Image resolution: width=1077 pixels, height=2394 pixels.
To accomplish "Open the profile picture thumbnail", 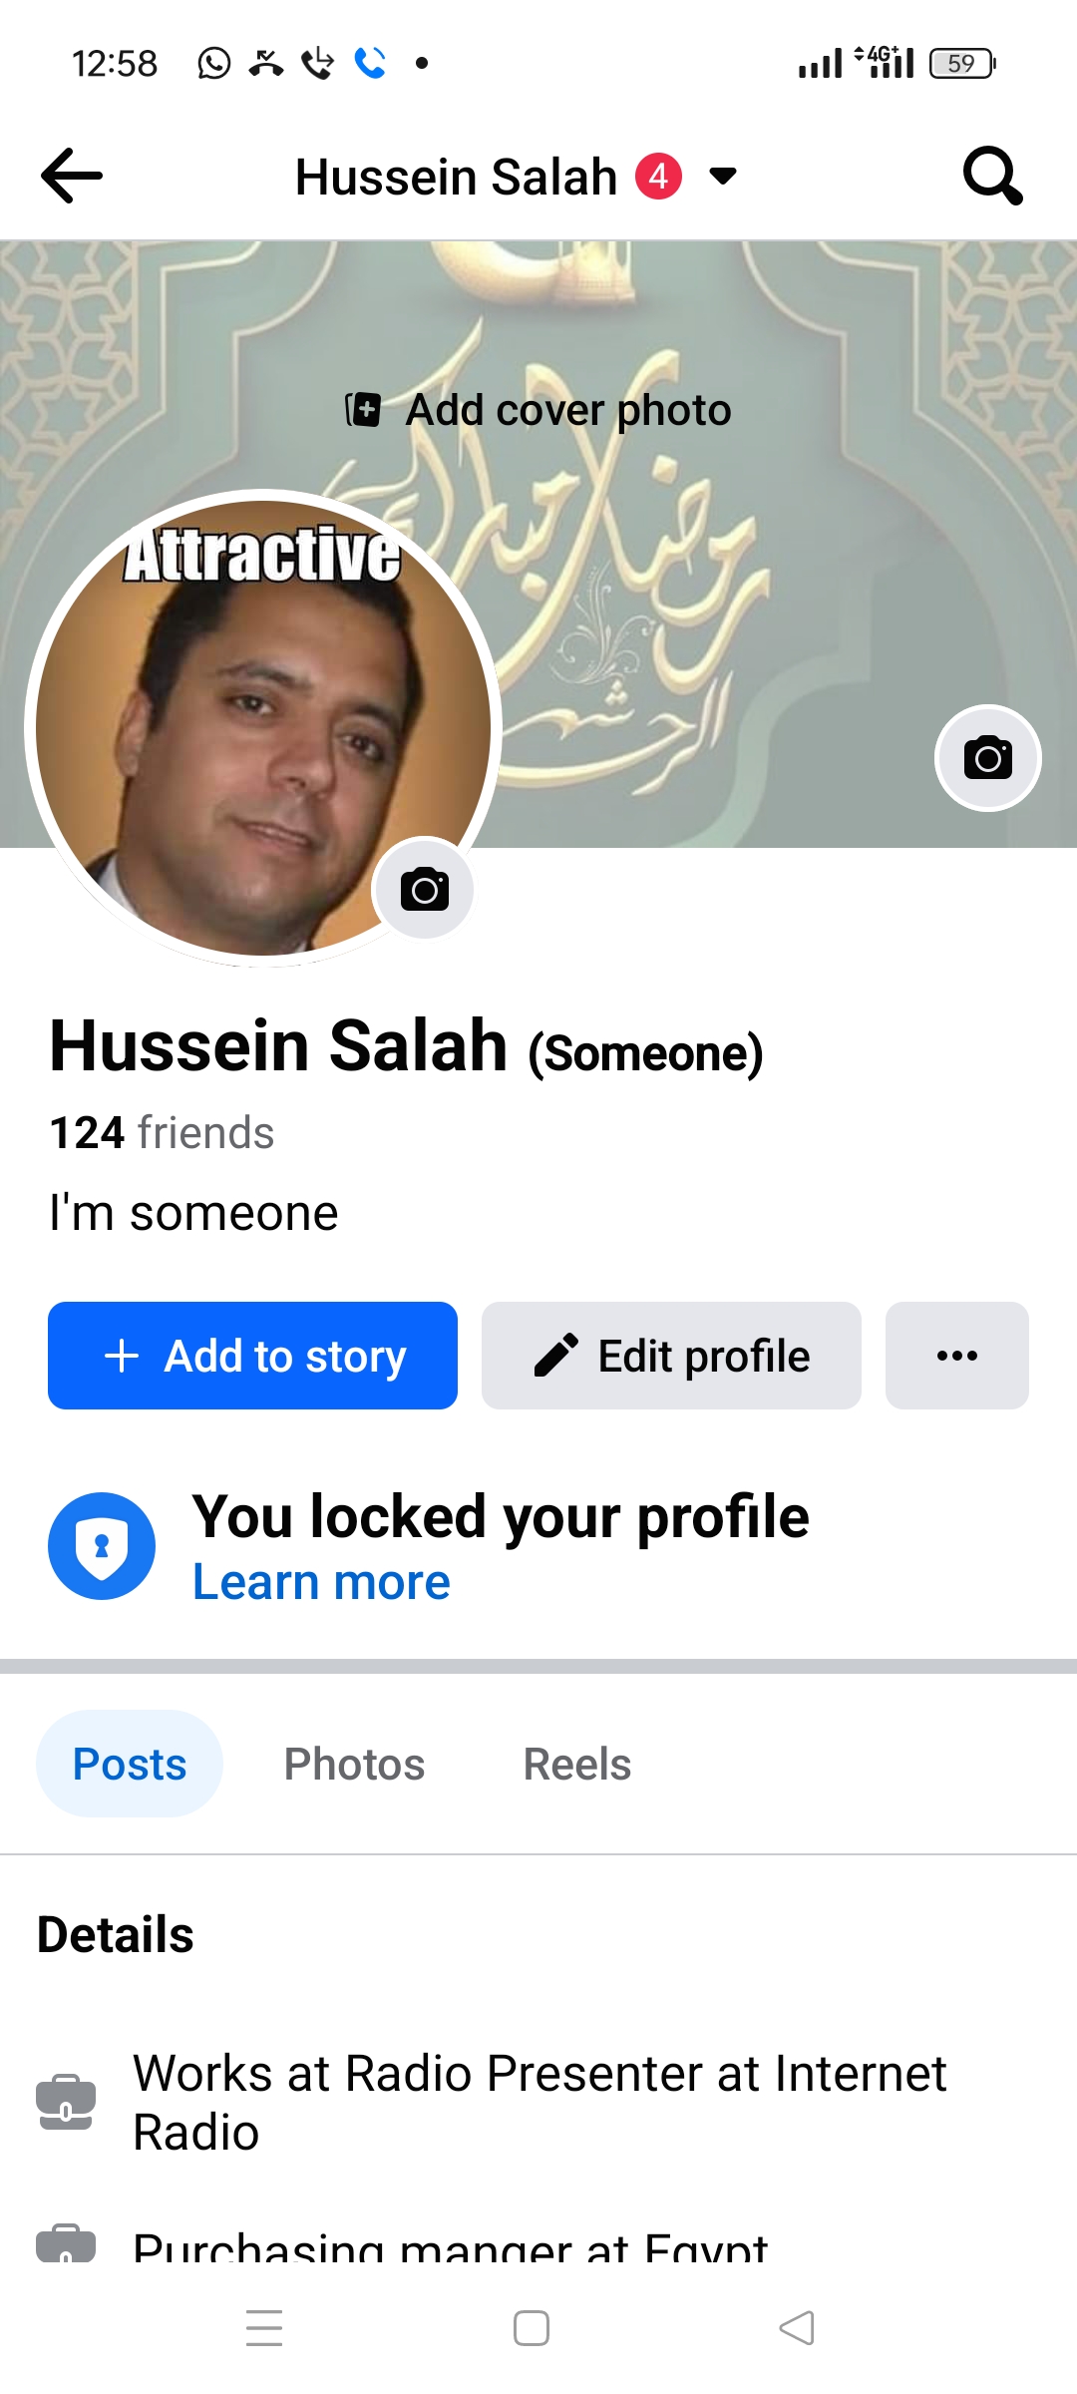I will (x=263, y=728).
